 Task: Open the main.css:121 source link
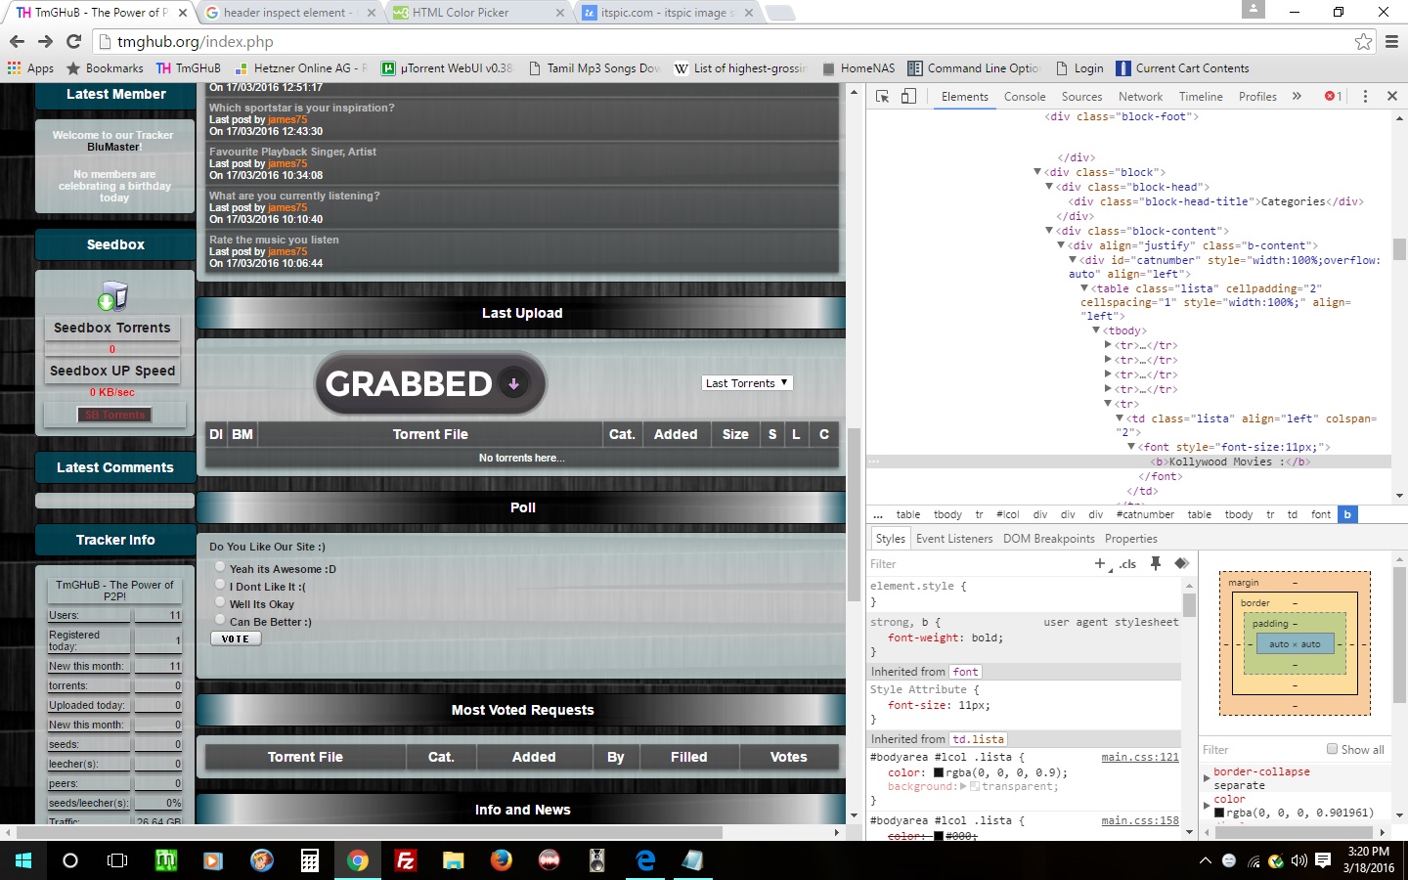coord(1139,757)
